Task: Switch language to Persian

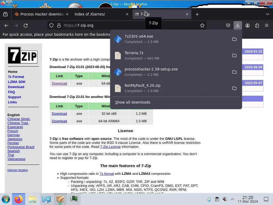Action: (13, 143)
